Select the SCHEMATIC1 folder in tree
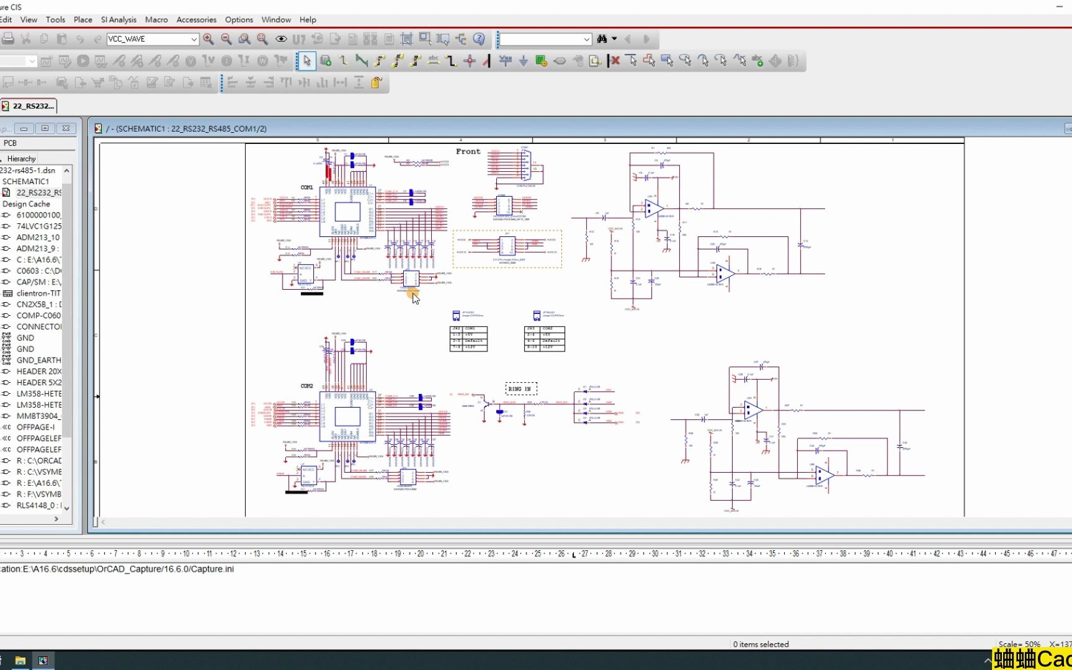 pyautogui.click(x=25, y=182)
